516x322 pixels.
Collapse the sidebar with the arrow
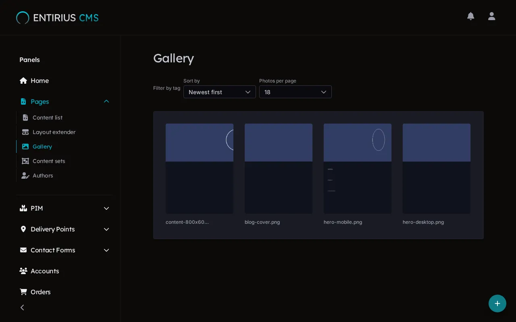22,308
